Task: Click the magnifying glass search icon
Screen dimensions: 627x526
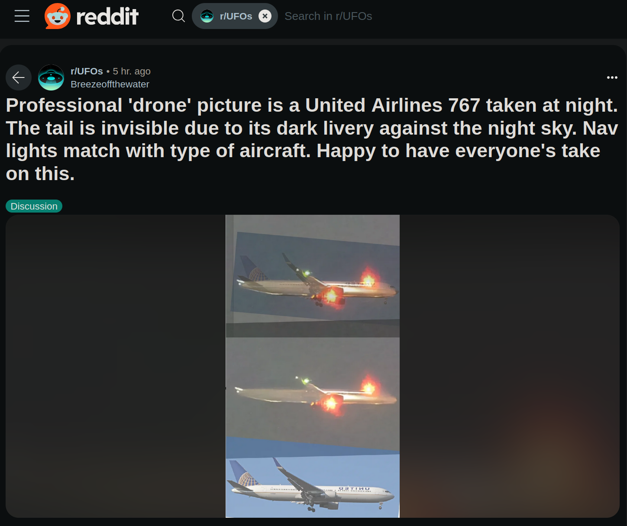Action: [x=178, y=16]
